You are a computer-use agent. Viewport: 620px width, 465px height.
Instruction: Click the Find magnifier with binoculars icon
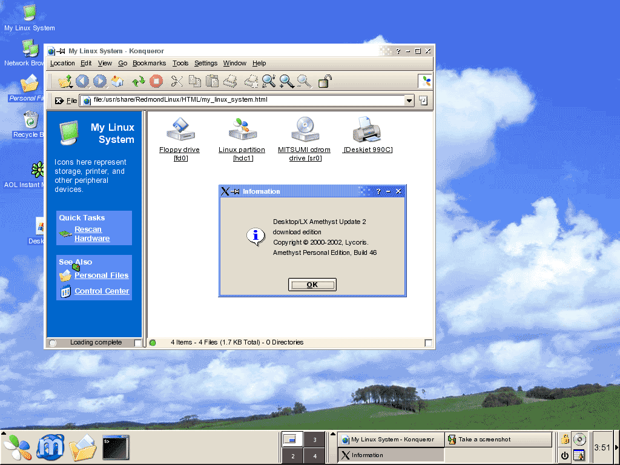click(269, 81)
